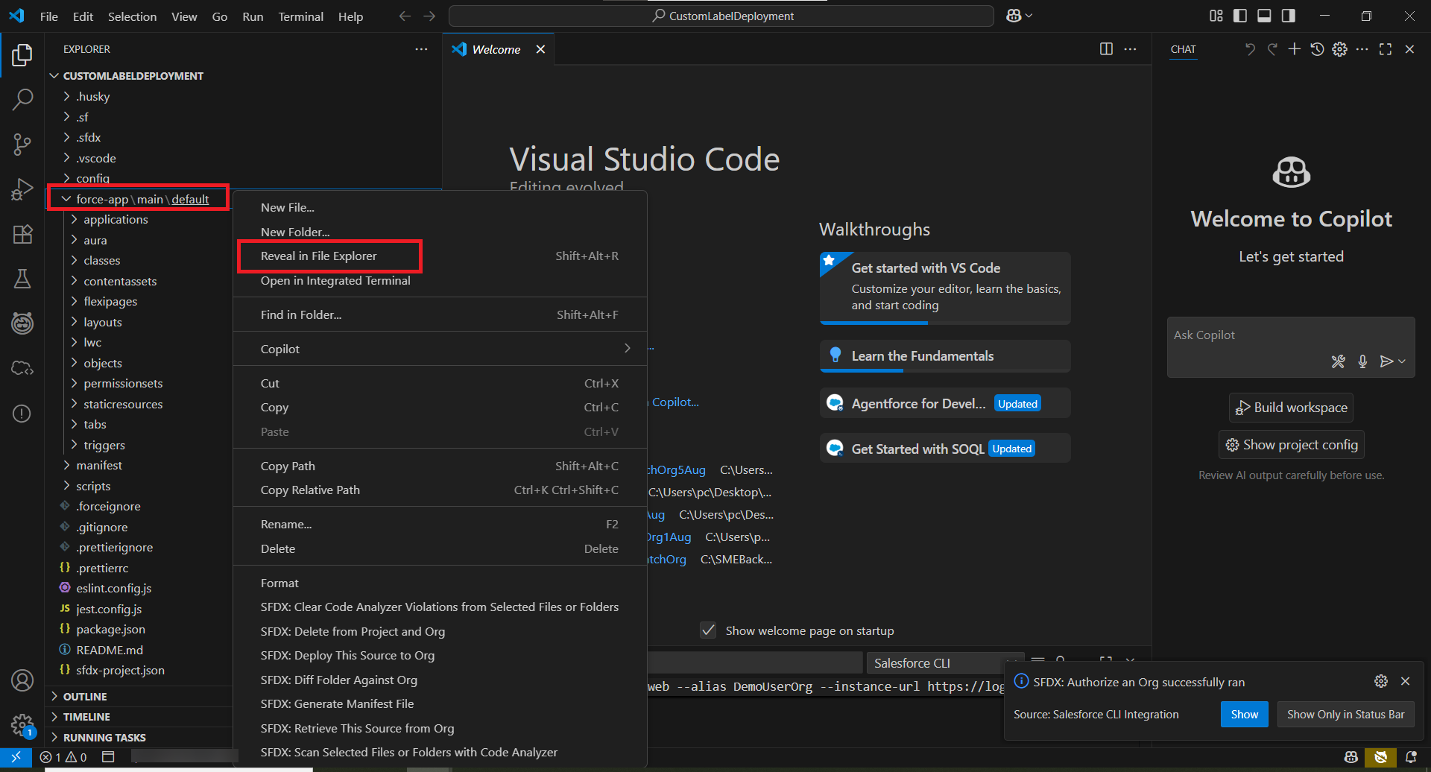Toggle the primary side bar layout button
Screen dimensions: 1431x772
point(1240,16)
